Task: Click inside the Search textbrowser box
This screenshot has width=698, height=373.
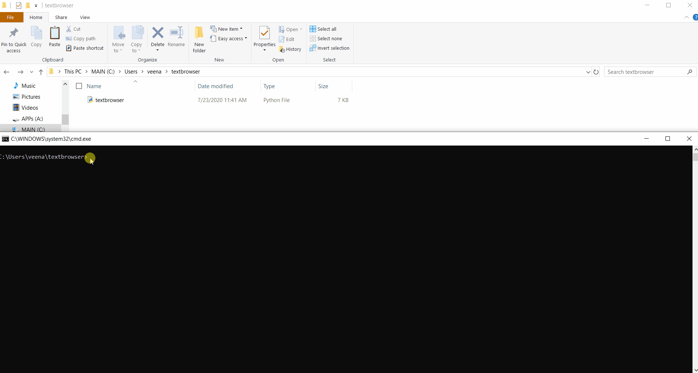Action: (647, 72)
